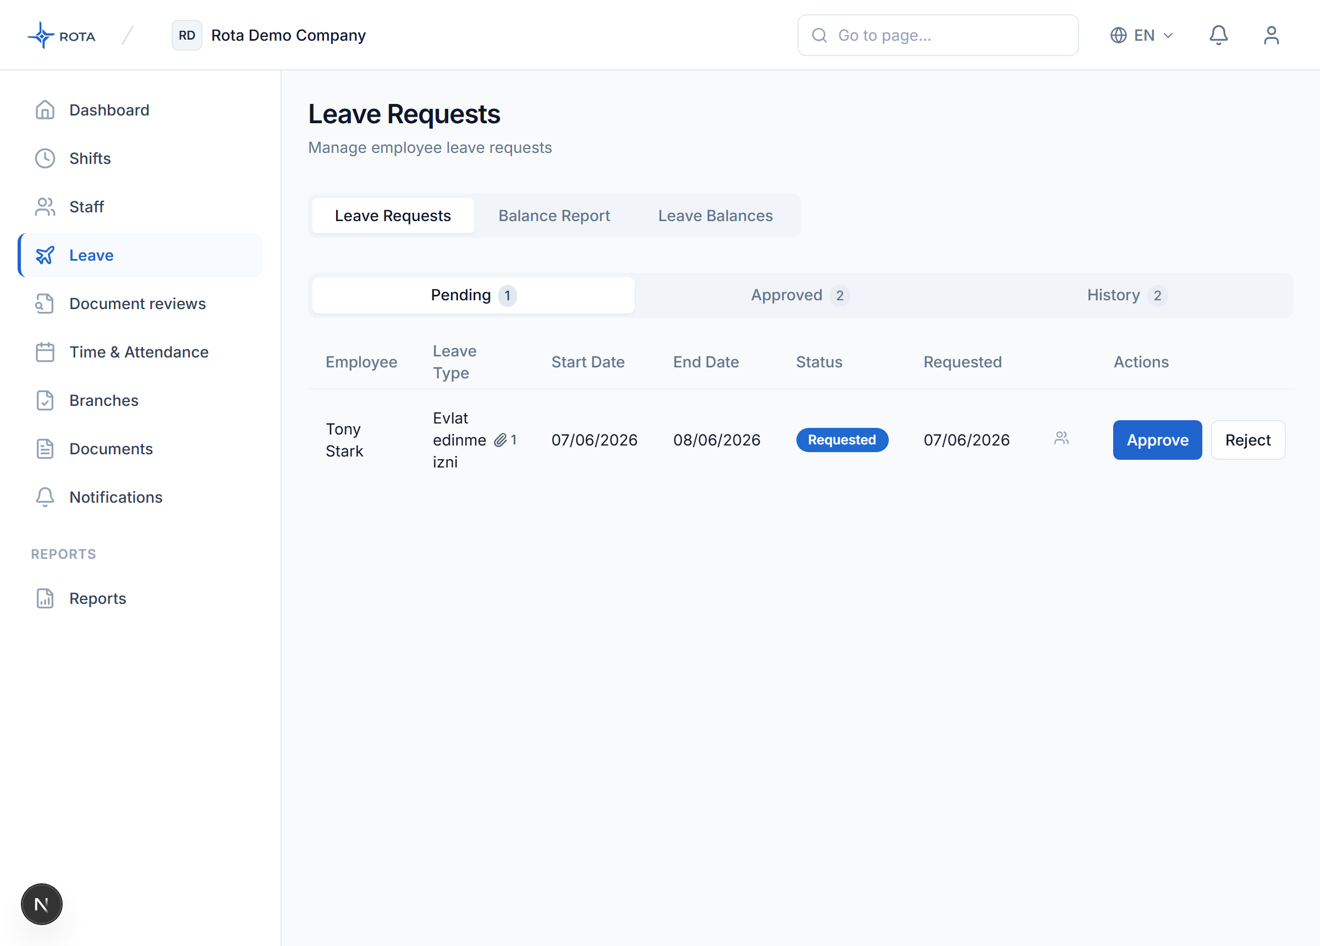Navigate to Staff page
The width and height of the screenshot is (1320, 946).
point(140,206)
